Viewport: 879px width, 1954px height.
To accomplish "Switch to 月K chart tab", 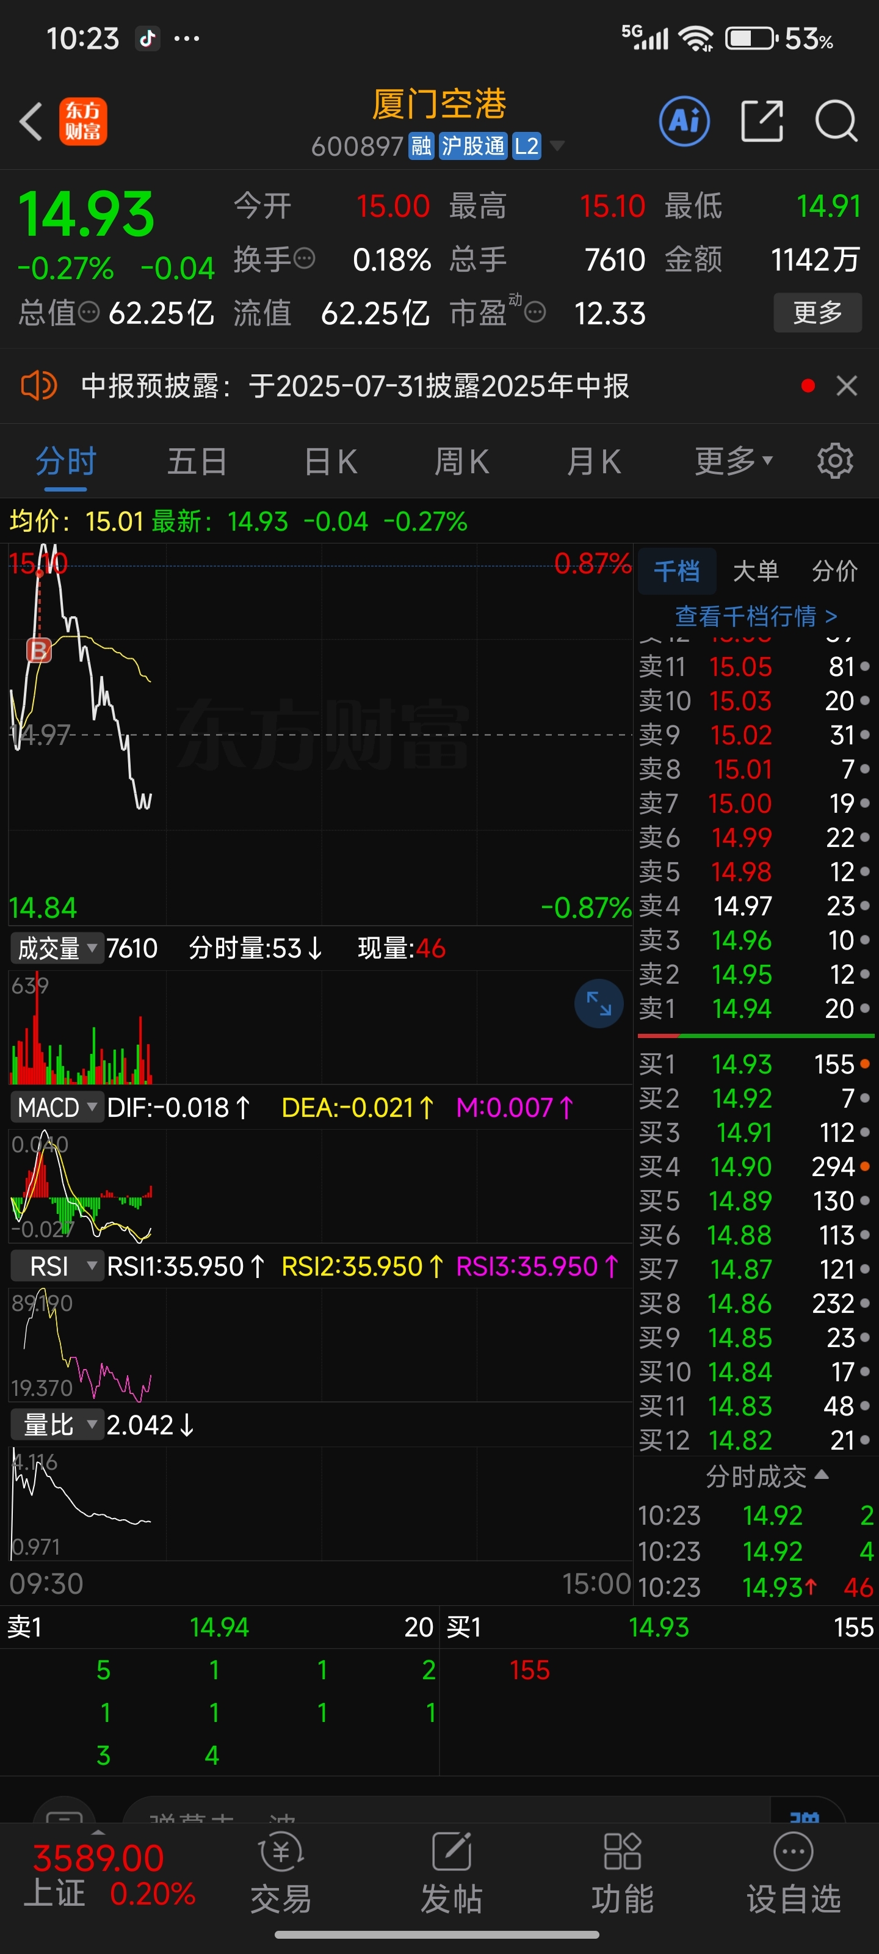I will coord(593,460).
